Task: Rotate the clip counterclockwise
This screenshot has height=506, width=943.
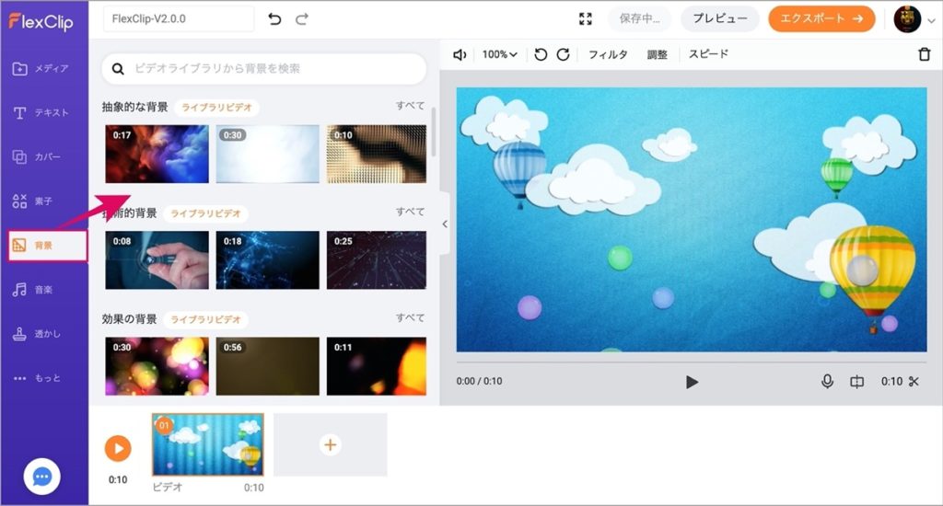Action: (x=541, y=54)
